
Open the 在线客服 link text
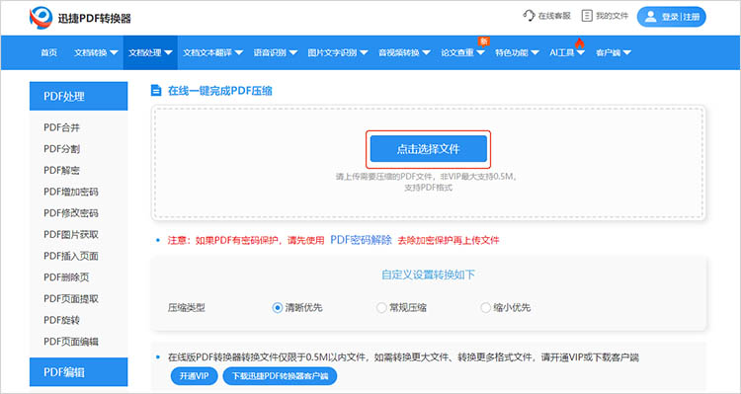point(555,16)
